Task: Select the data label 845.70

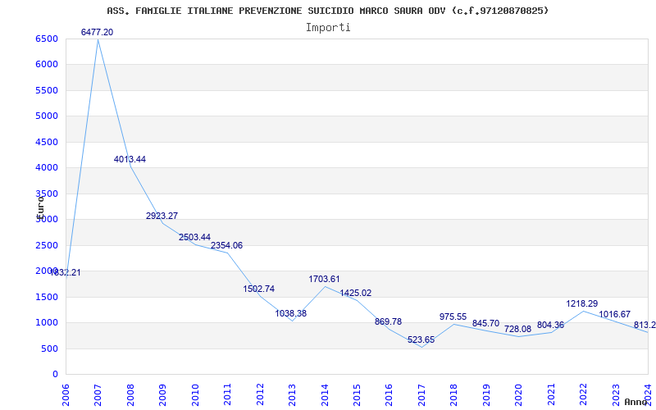Action: coord(485,323)
